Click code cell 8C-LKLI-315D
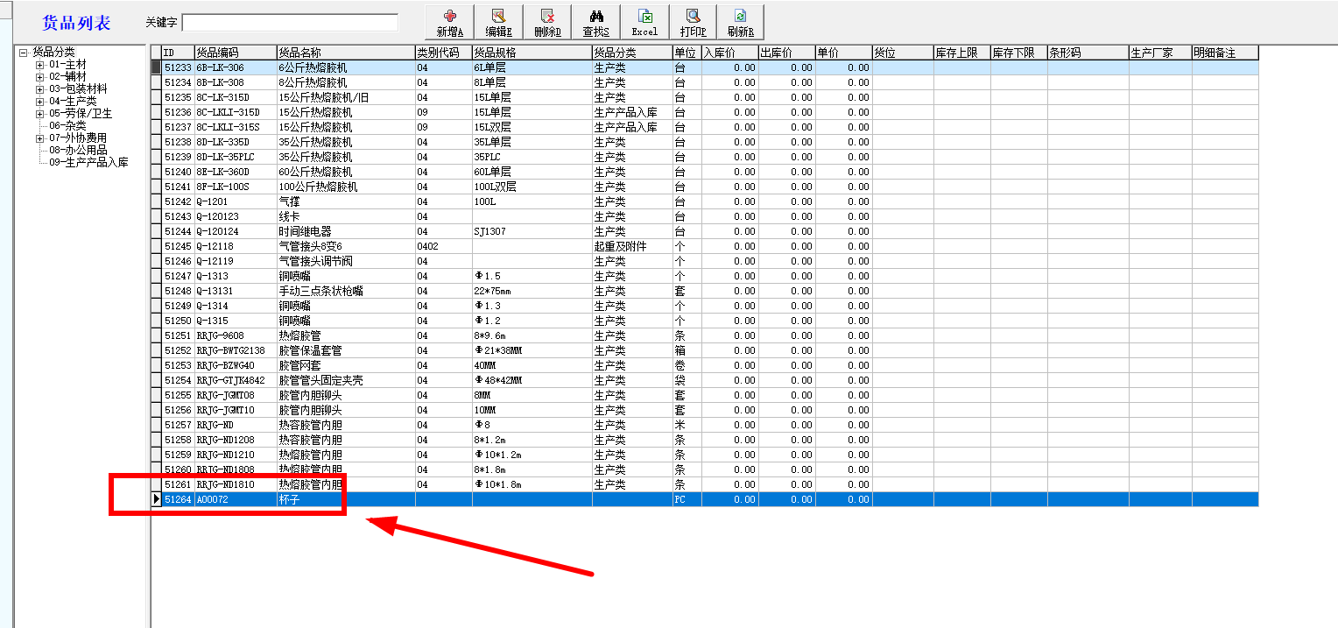Viewport: 1338px width, 628px height. pyautogui.click(x=235, y=112)
